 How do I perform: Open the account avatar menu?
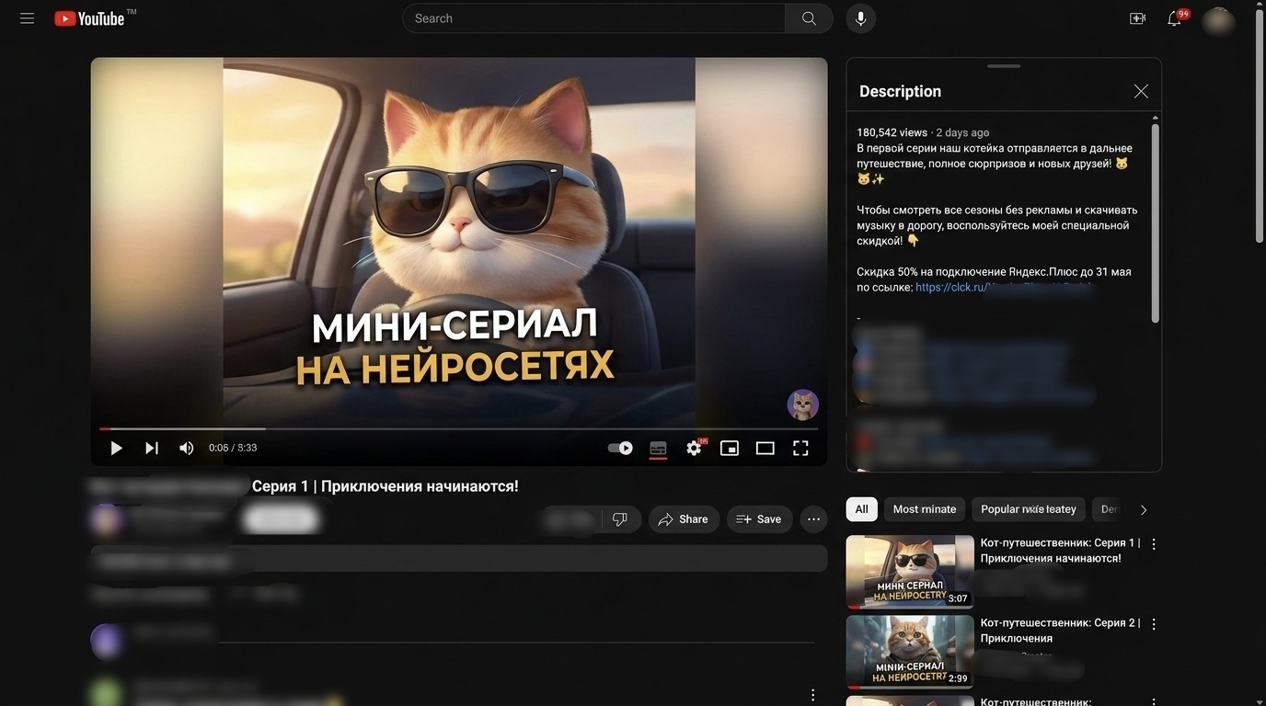pyautogui.click(x=1218, y=19)
